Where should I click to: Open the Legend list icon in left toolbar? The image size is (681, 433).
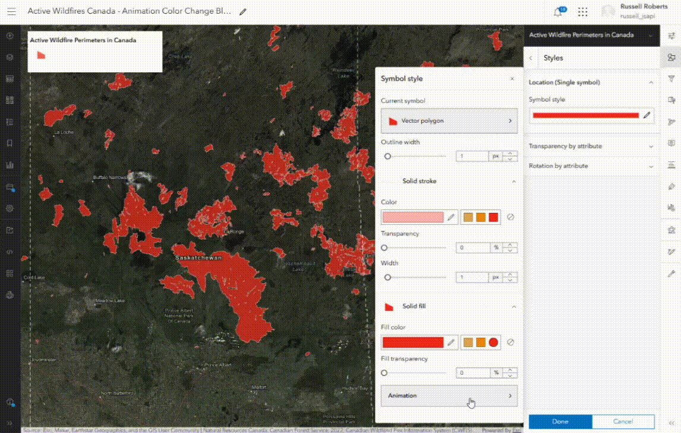(10, 122)
